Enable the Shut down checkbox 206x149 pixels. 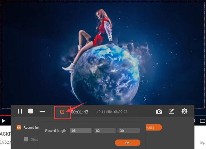26,139
